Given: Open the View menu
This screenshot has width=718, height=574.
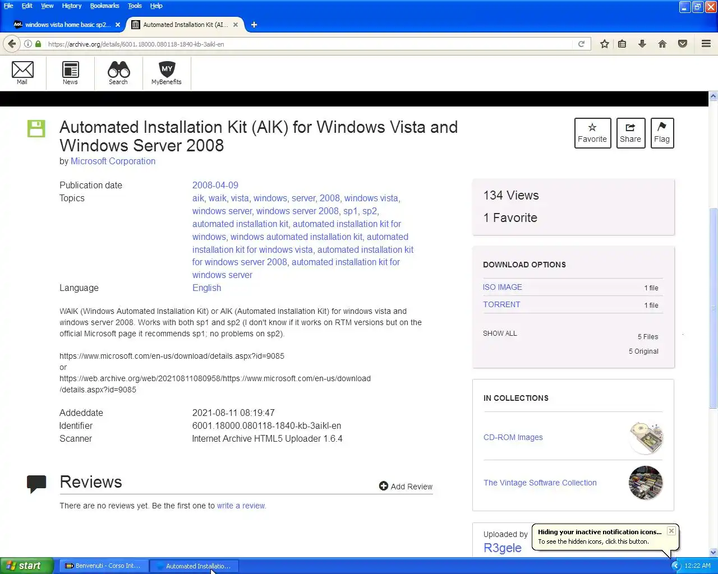Looking at the screenshot, I should tap(47, 6).
